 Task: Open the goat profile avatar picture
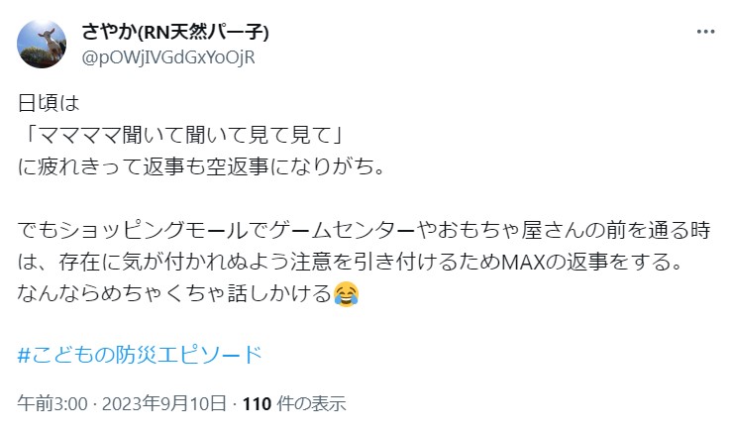pos(42,44)
